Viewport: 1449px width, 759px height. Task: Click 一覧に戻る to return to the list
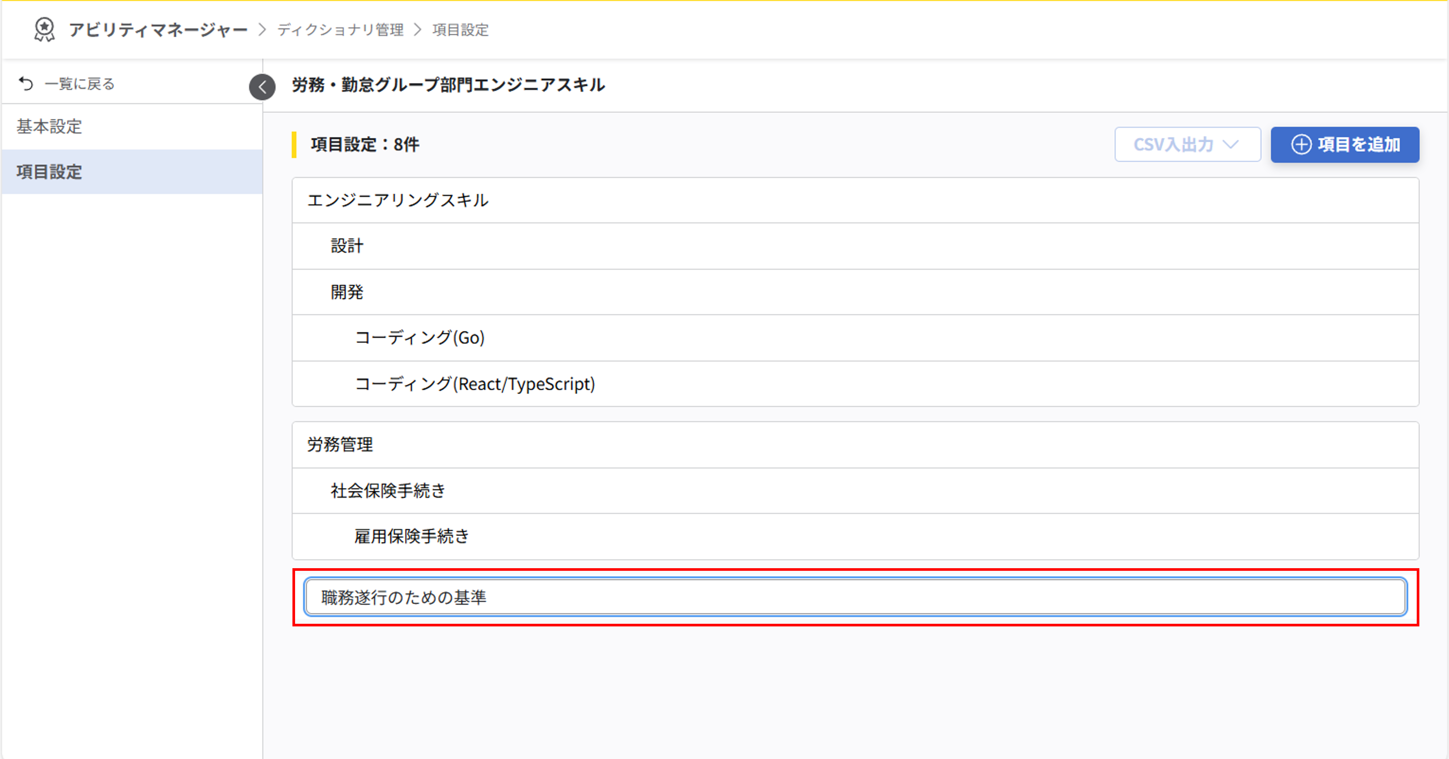(78, 83)
